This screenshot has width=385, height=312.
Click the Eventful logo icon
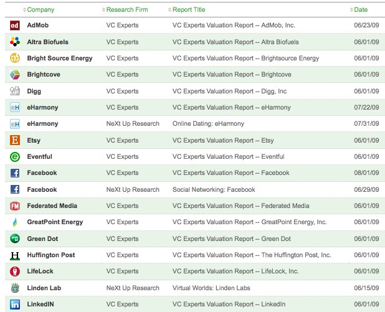click(x=15, y=156)
